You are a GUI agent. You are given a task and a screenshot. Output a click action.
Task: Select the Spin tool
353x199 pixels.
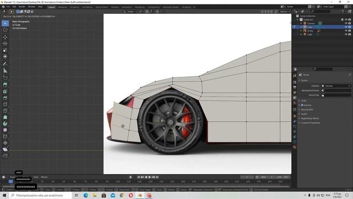(x=5, y=124)
